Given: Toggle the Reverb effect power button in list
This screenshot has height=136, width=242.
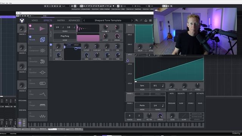Looking at the screenshot, I should coord(30,37).
